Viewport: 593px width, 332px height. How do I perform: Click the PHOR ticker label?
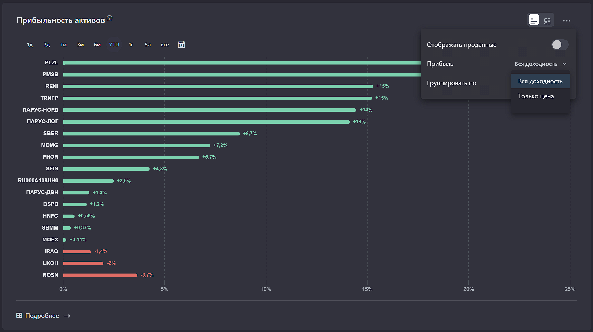click(50, 157)
